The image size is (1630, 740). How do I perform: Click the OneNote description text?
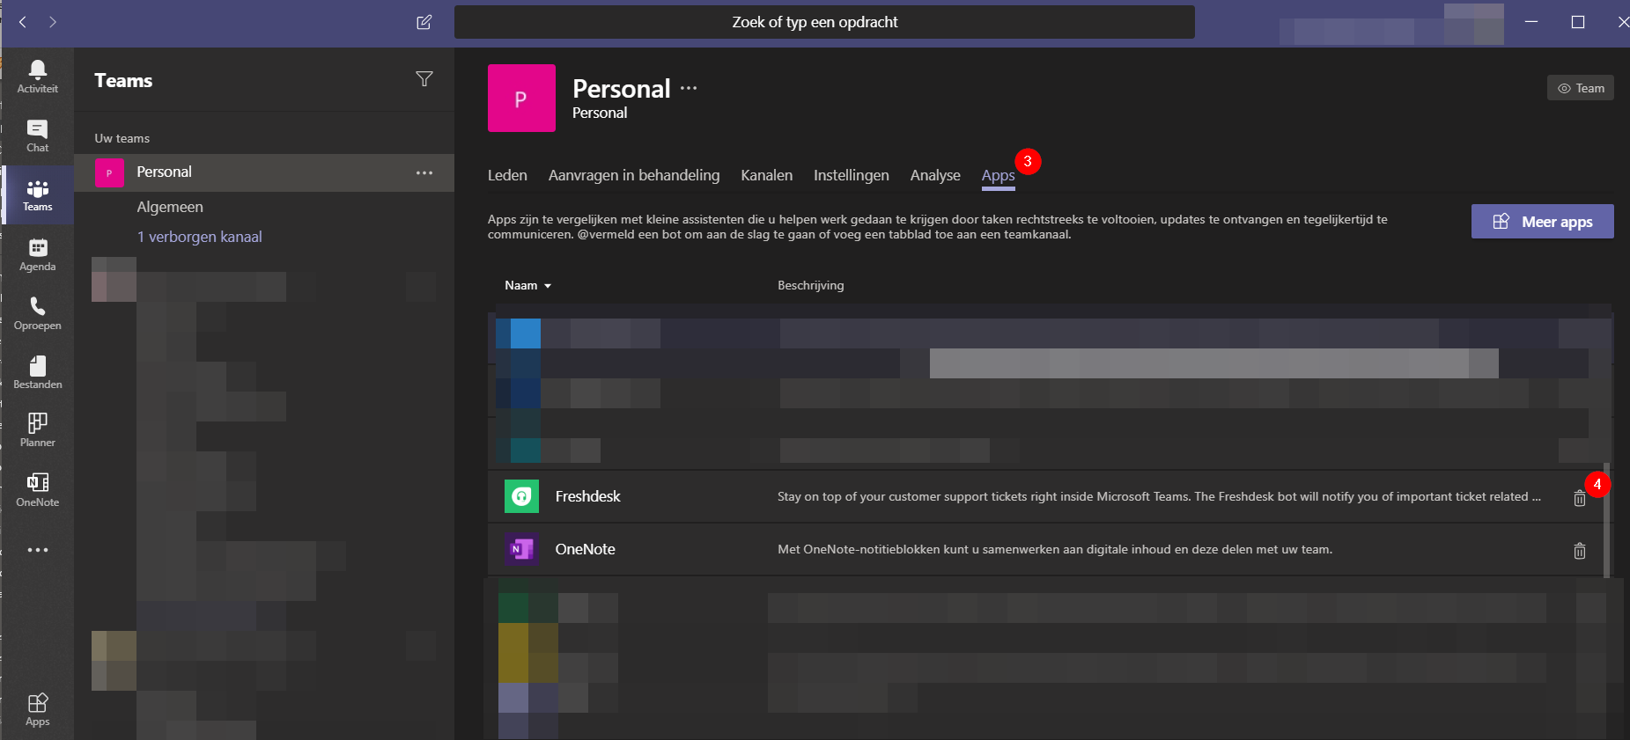(x=1054, y=549)
